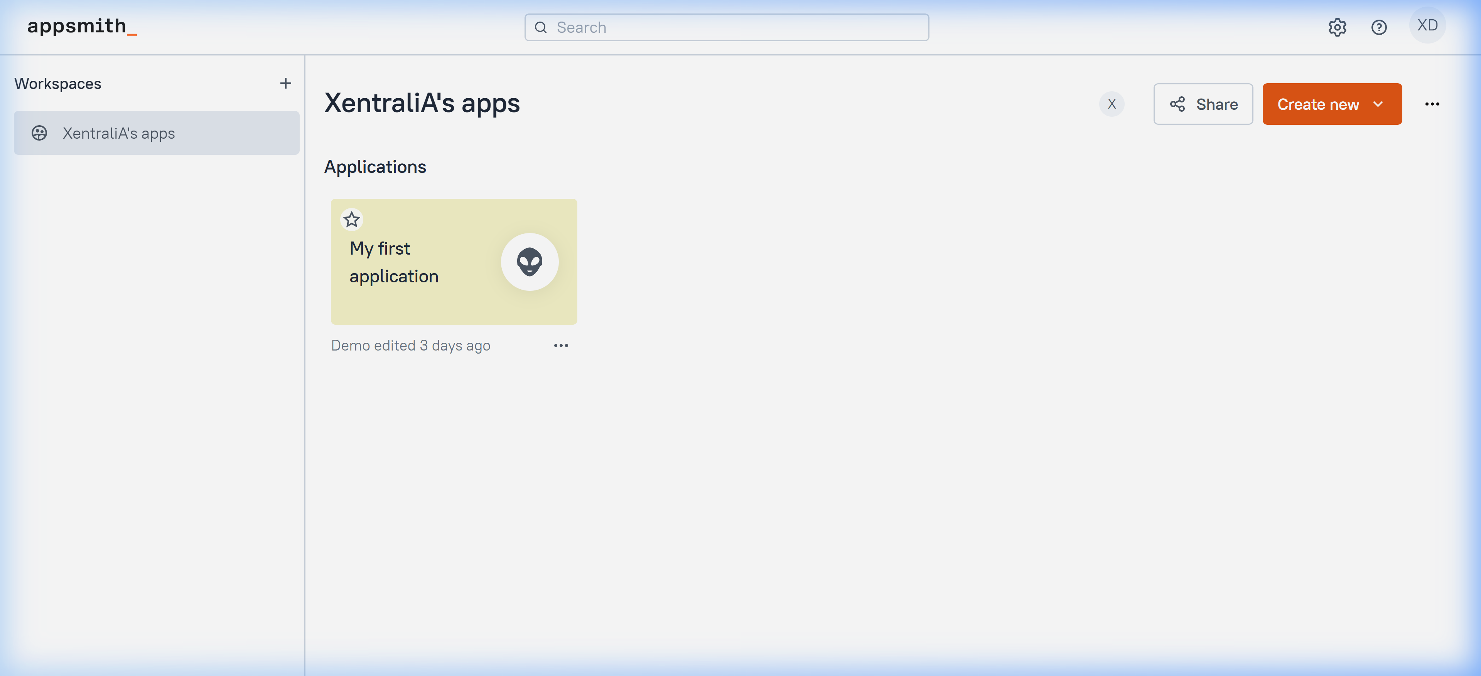Toggle favorite star on My first application
The width and height of the screenshot is (1481, 676).
click(351, 219)
